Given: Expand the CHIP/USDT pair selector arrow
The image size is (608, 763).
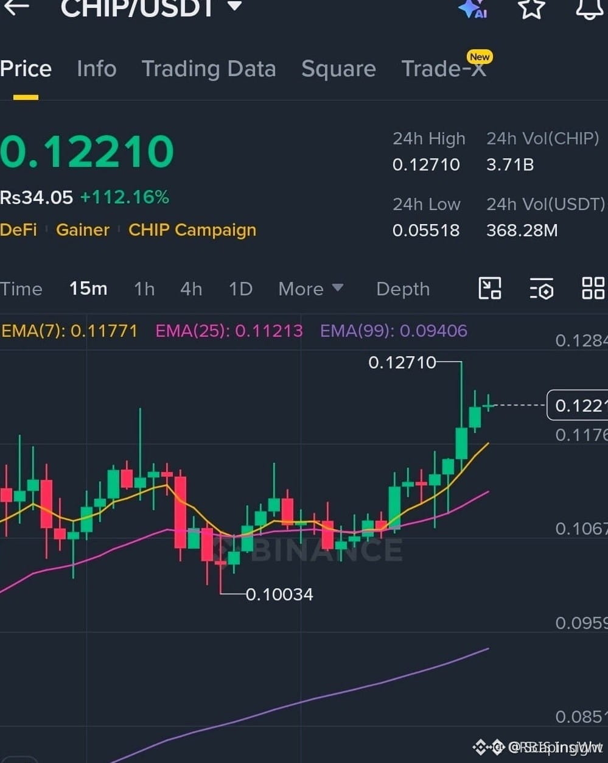Looking at the screenshot, I should coord(234,6).
